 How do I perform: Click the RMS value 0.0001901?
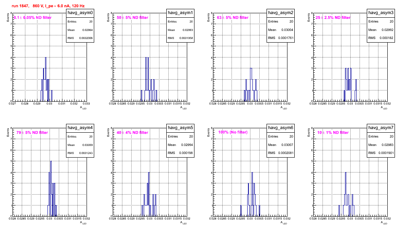pyautogui.click(x=386, y=153)
